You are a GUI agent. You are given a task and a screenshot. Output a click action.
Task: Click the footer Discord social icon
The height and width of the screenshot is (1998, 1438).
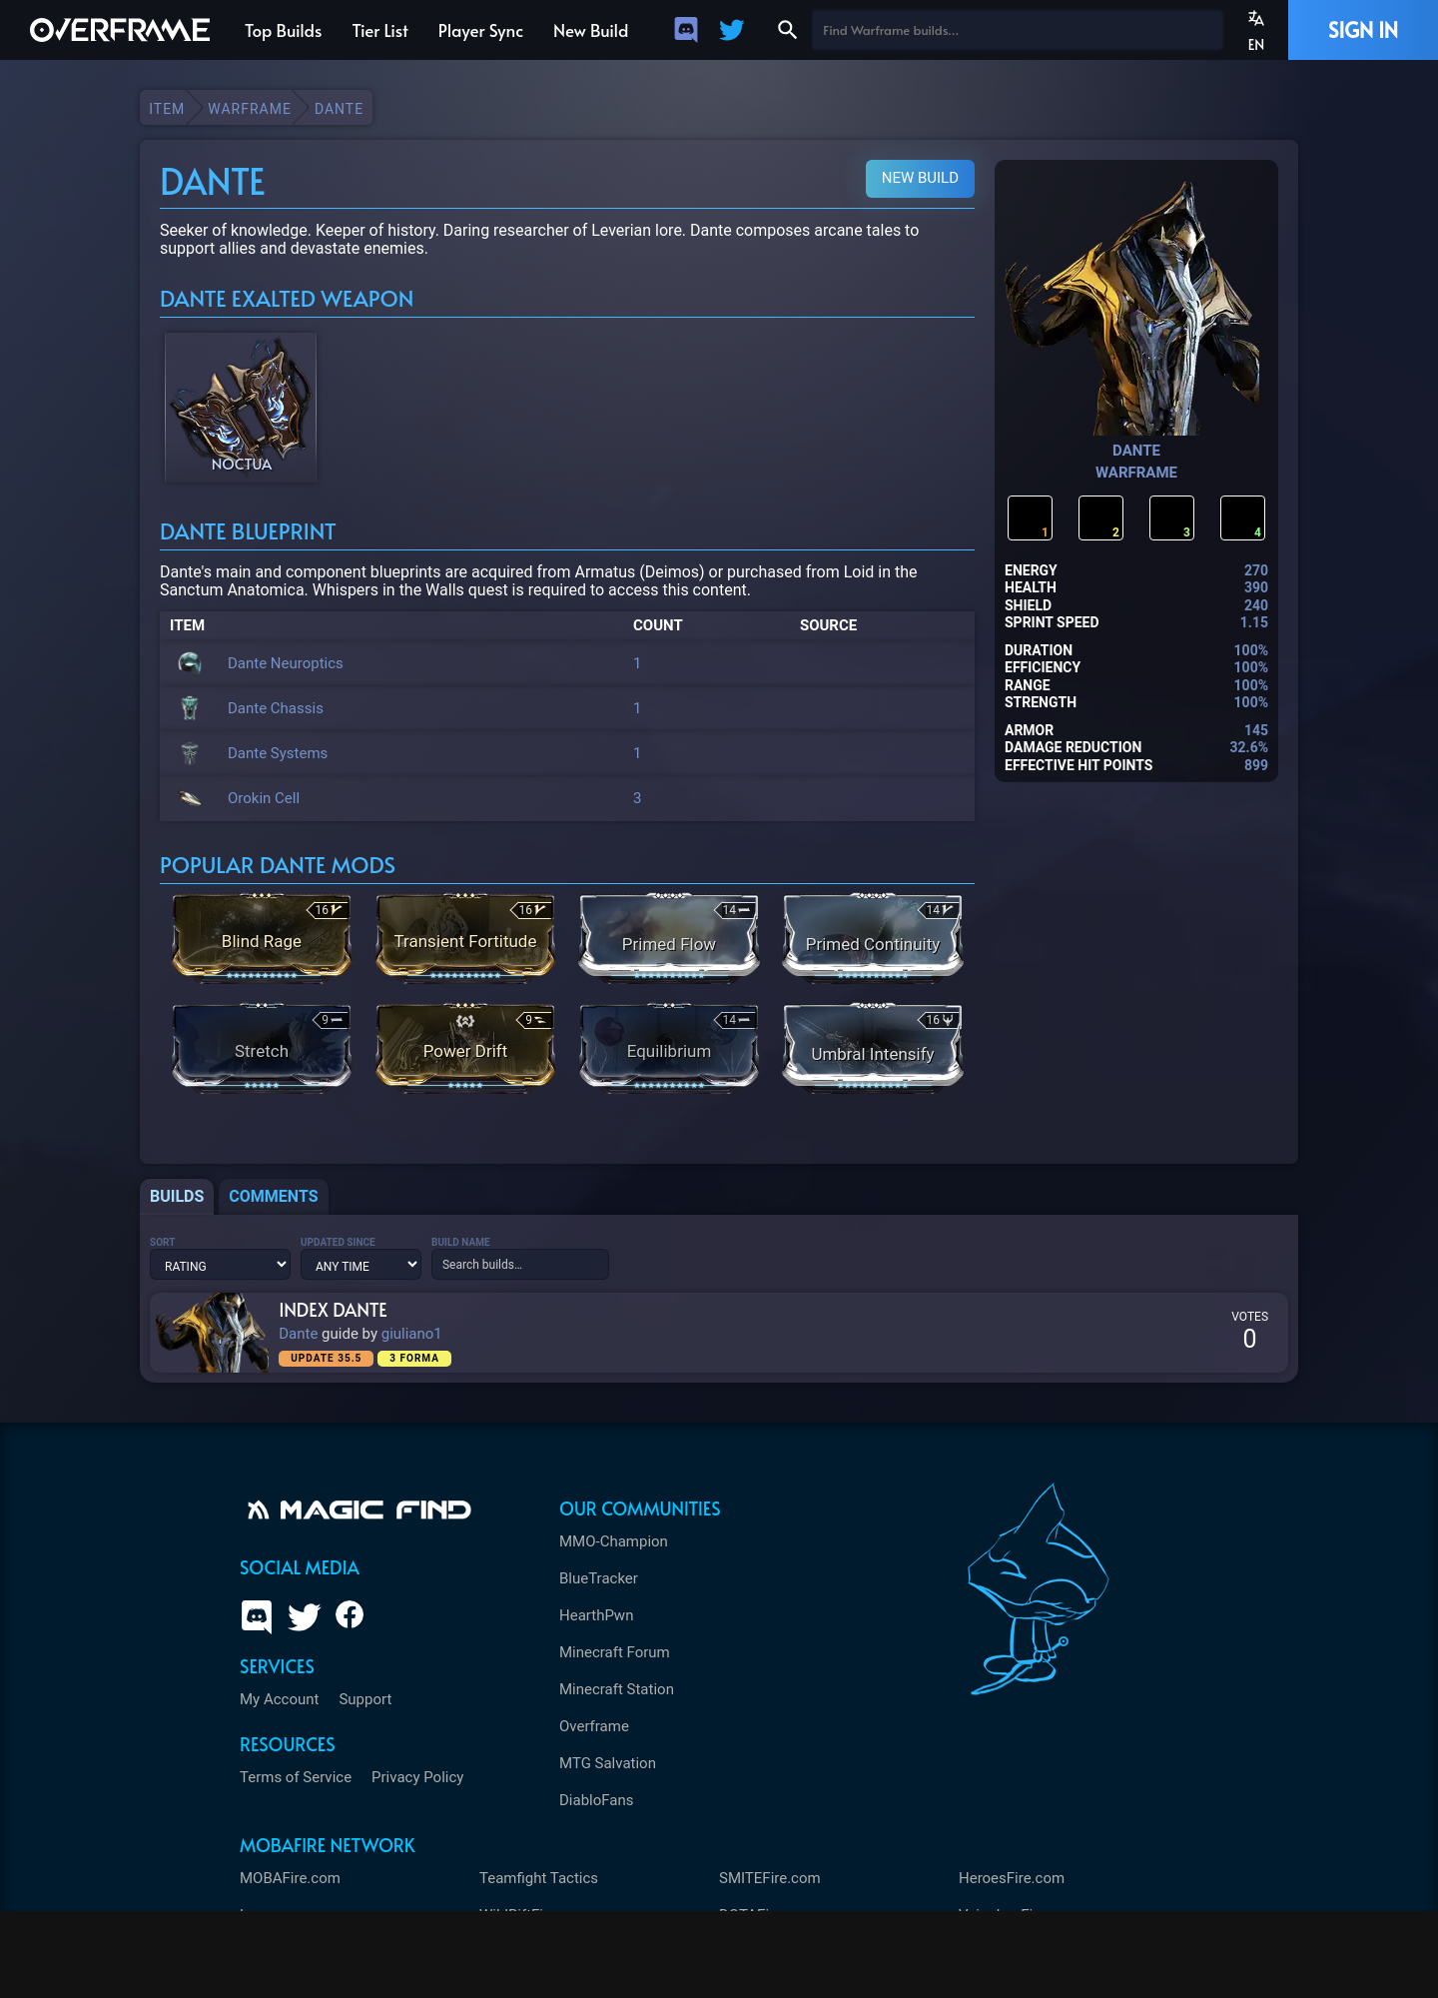[x=257, y=1615]
